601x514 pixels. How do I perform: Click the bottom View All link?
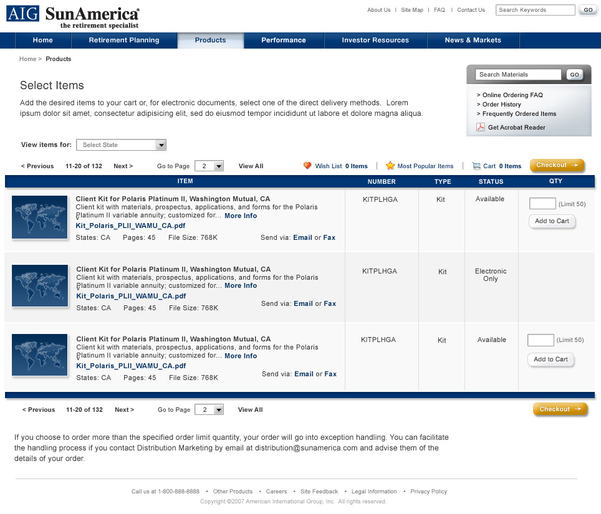point(250,410)
